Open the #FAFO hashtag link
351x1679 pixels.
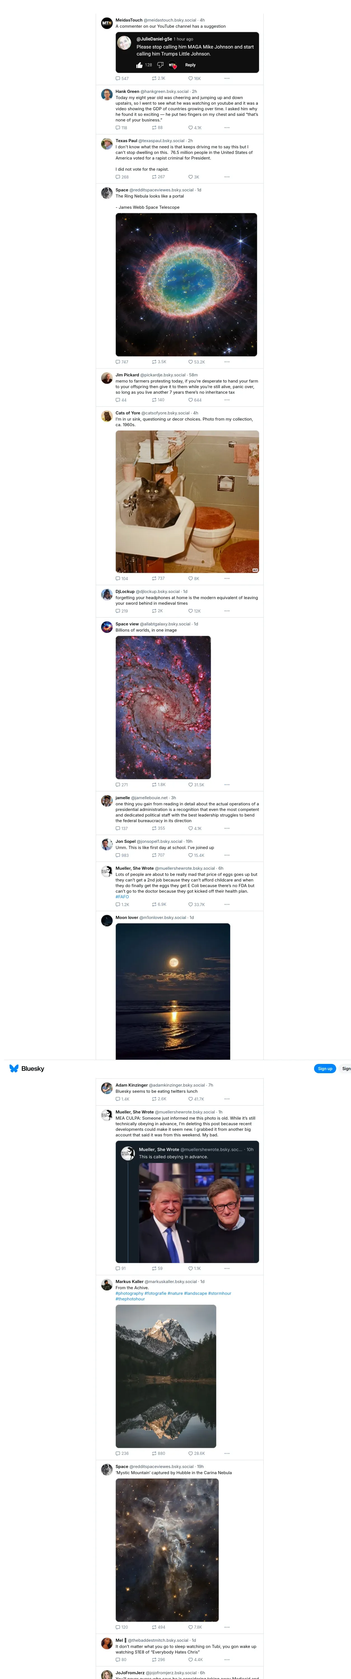pyautogui.click(x=122, y=897)
